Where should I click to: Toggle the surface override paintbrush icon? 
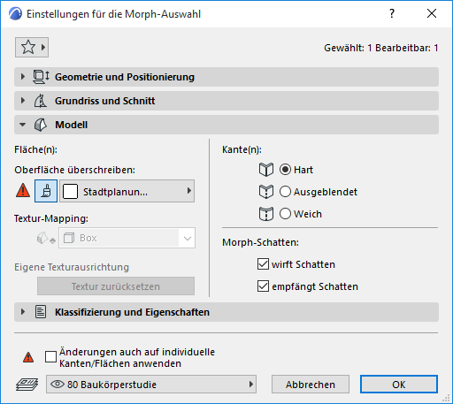[46, 191]
